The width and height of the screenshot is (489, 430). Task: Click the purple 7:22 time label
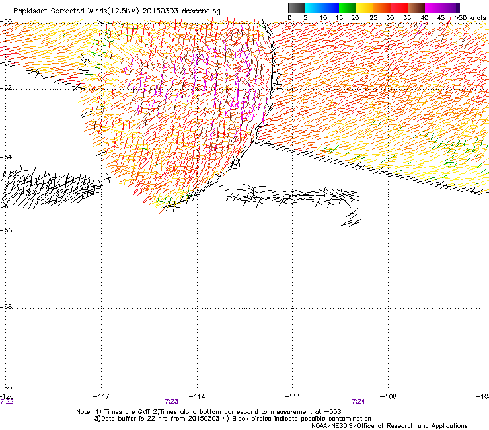(x=7, y=402)
